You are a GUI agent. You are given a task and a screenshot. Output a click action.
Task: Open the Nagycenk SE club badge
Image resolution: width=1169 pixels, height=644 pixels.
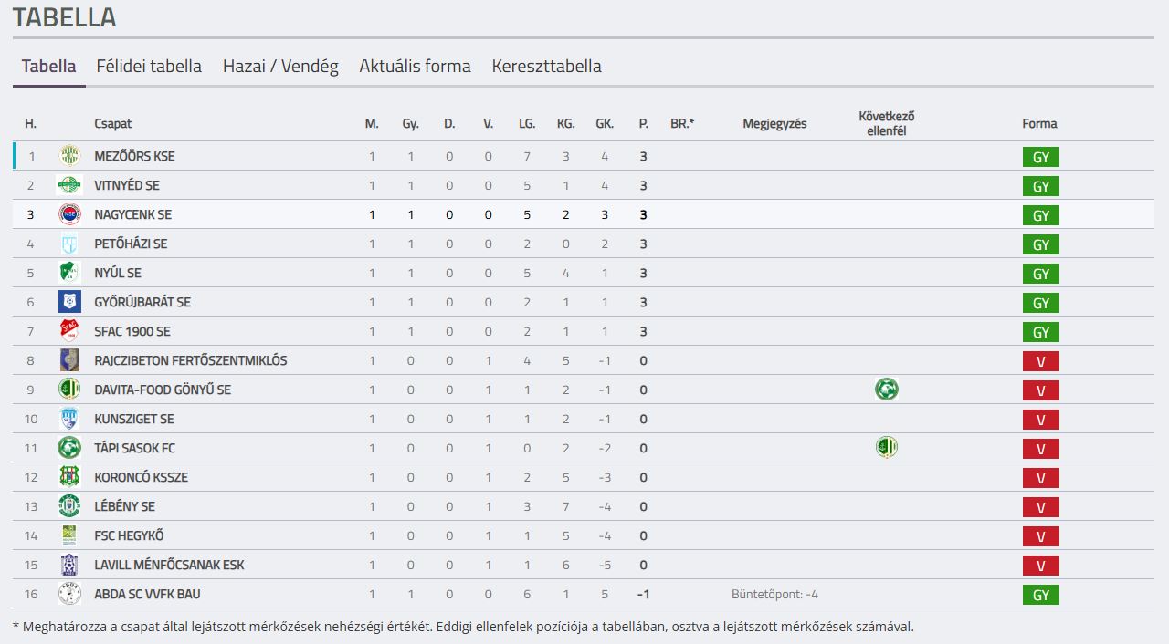pyautogui.click(x=69, y=214)
